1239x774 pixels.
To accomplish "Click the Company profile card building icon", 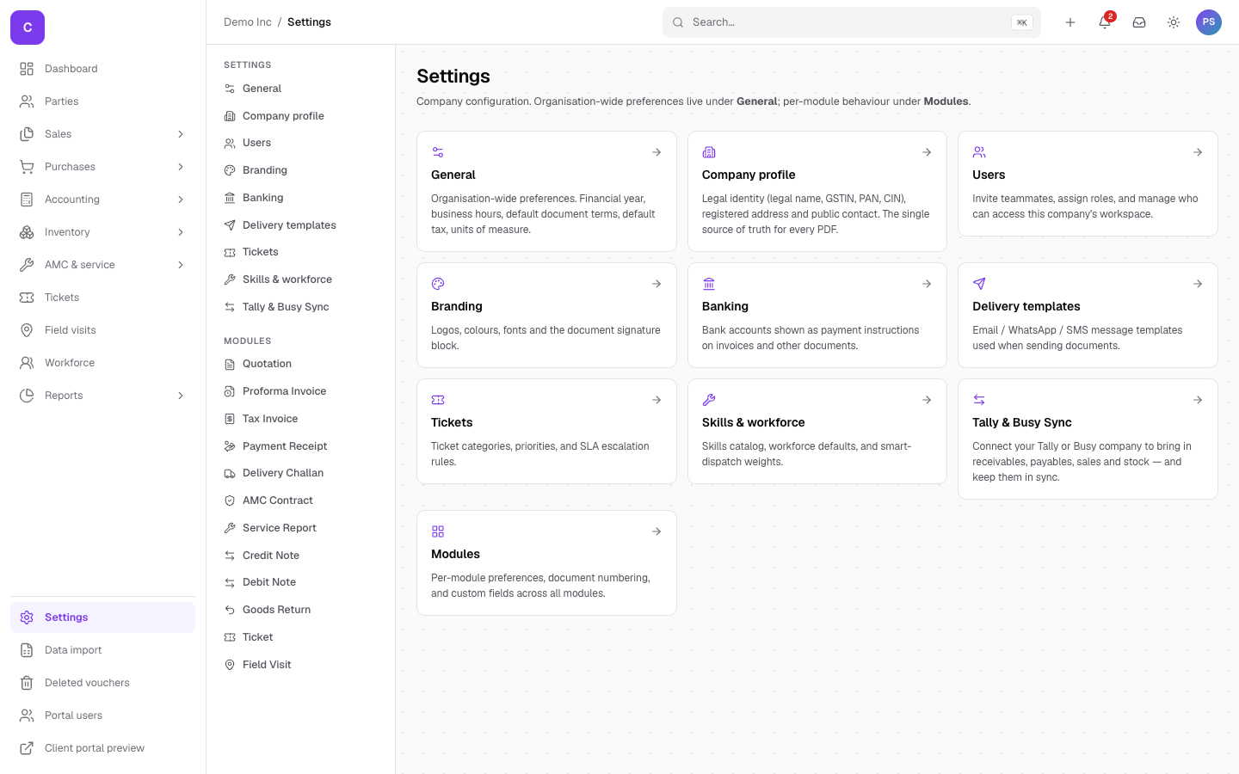I will click(709, 152).
